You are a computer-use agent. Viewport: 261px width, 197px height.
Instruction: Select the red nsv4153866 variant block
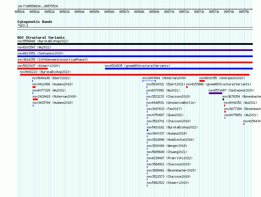(187, 87)
